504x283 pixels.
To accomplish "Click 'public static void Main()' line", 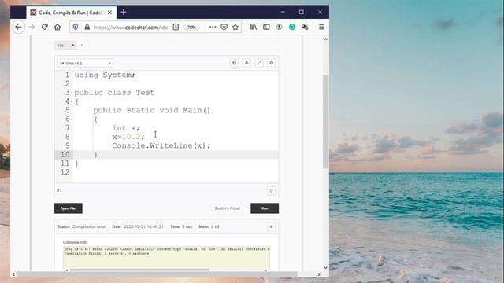I will [x=152, y=110].
